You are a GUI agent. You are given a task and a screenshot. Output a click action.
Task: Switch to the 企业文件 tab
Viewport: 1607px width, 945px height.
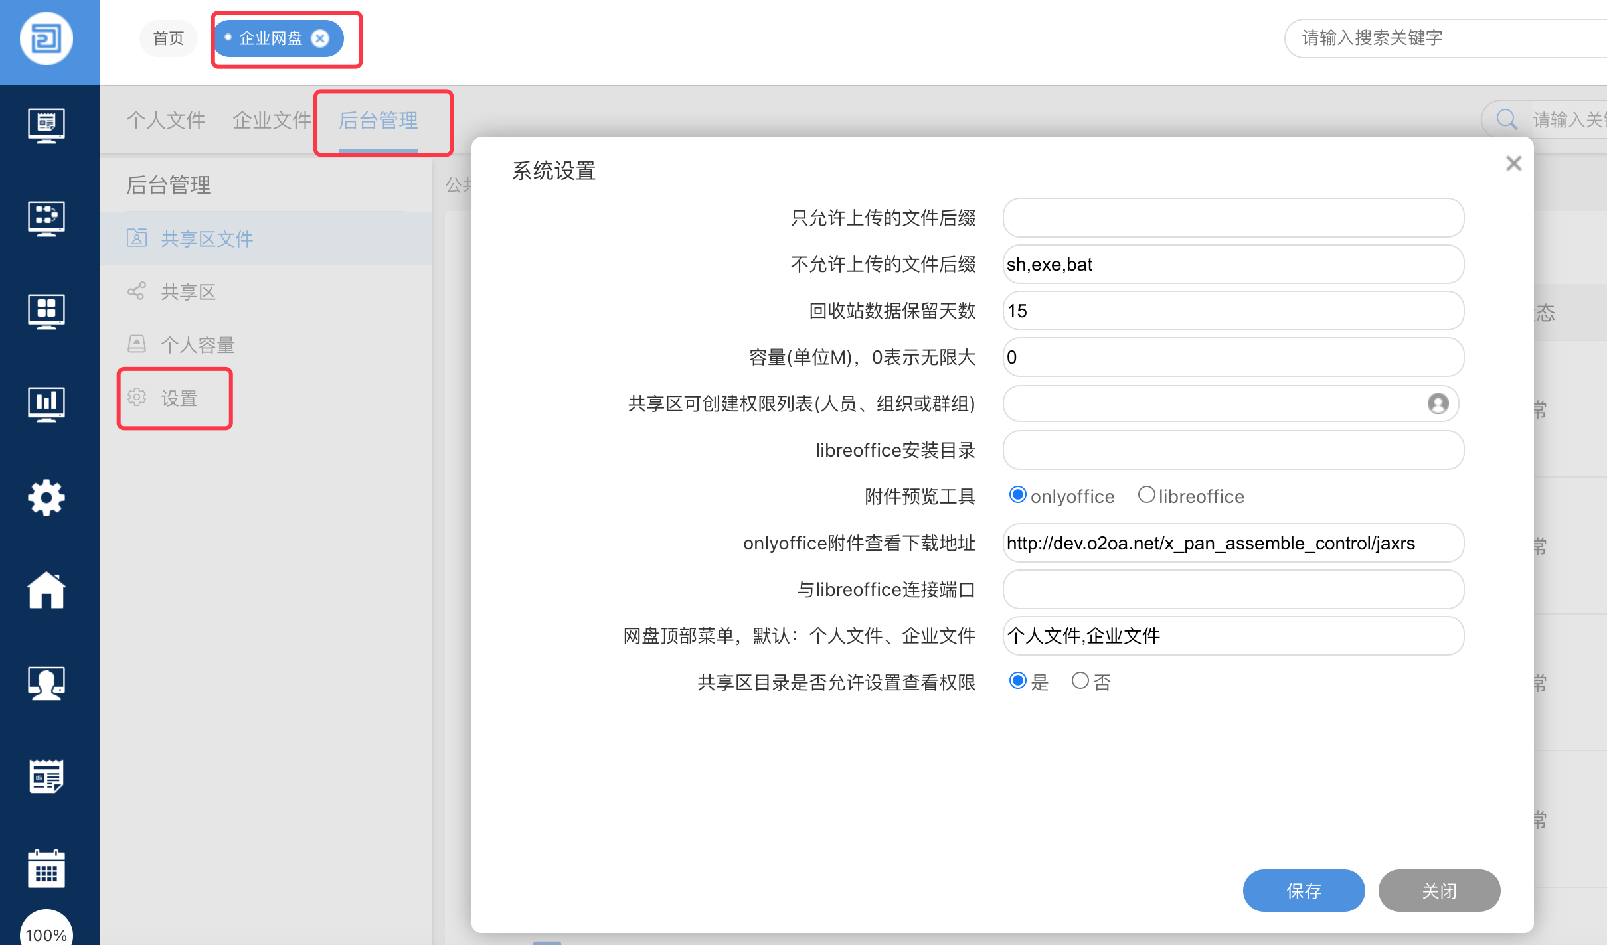pyautogui.click(x=272, y=120)
